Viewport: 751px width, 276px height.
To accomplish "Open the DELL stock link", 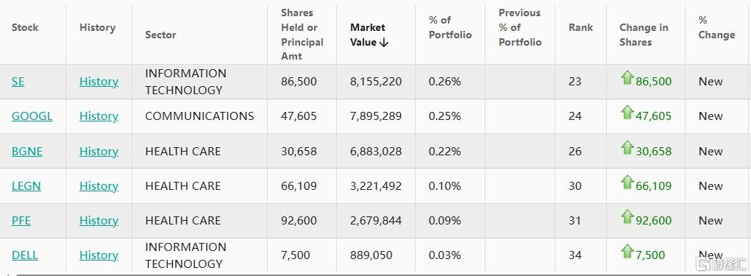I will tap(24, 255).
